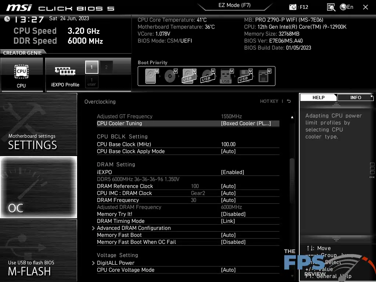Viewport: 376px width, 282px height.
Task: Switch to the HELP tab
Action: [318, 97]
